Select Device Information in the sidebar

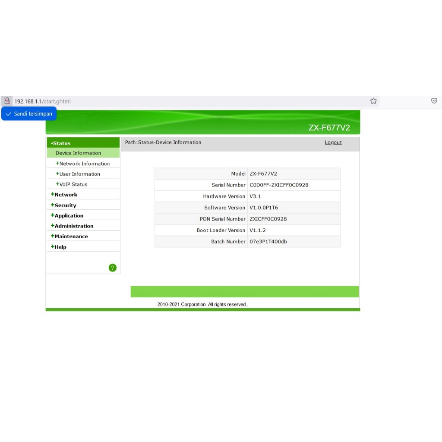[78, 153]
